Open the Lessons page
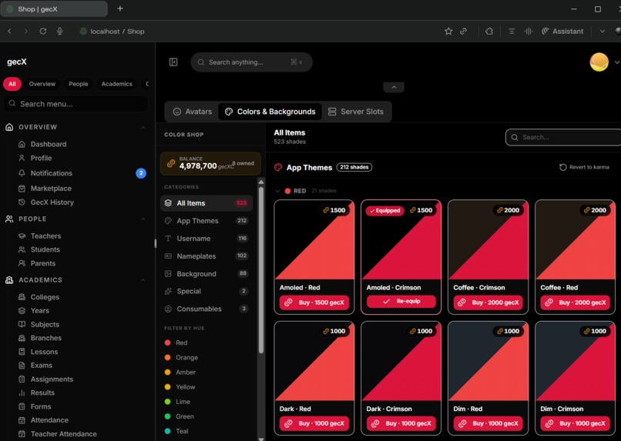Viewport: 621px width, 441px height. (x=45, y=352)
